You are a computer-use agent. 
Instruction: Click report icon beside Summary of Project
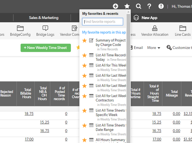[x=91, y=40]
